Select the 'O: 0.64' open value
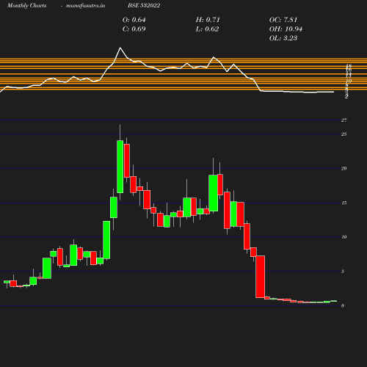 (134, 20)
